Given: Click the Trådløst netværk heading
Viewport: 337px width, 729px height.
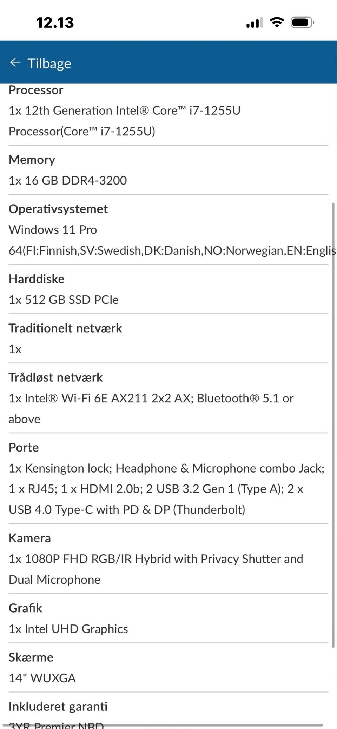Looking at the screenshot, I should coord(56,377).
